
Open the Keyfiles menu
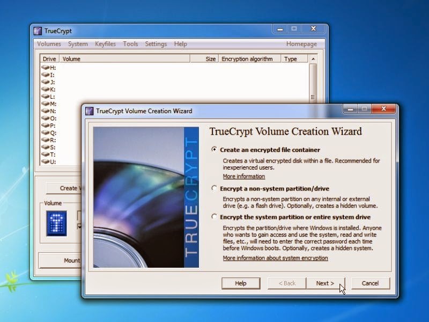tap(105, 44)
